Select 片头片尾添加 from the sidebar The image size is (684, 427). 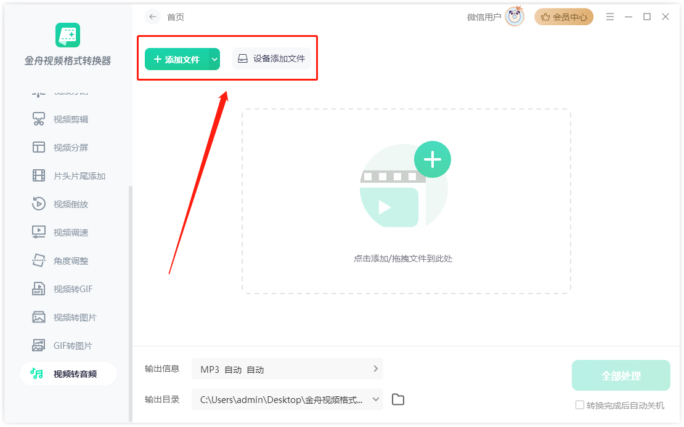coord(74,175)
